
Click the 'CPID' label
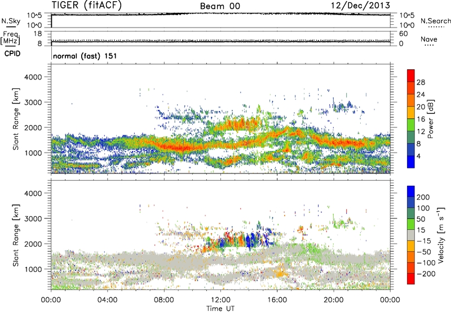(12, 54)
